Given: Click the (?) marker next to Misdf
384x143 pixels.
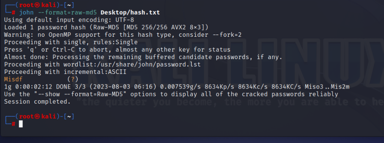Looking at the screenshot, I should click(x=73, y=79).
